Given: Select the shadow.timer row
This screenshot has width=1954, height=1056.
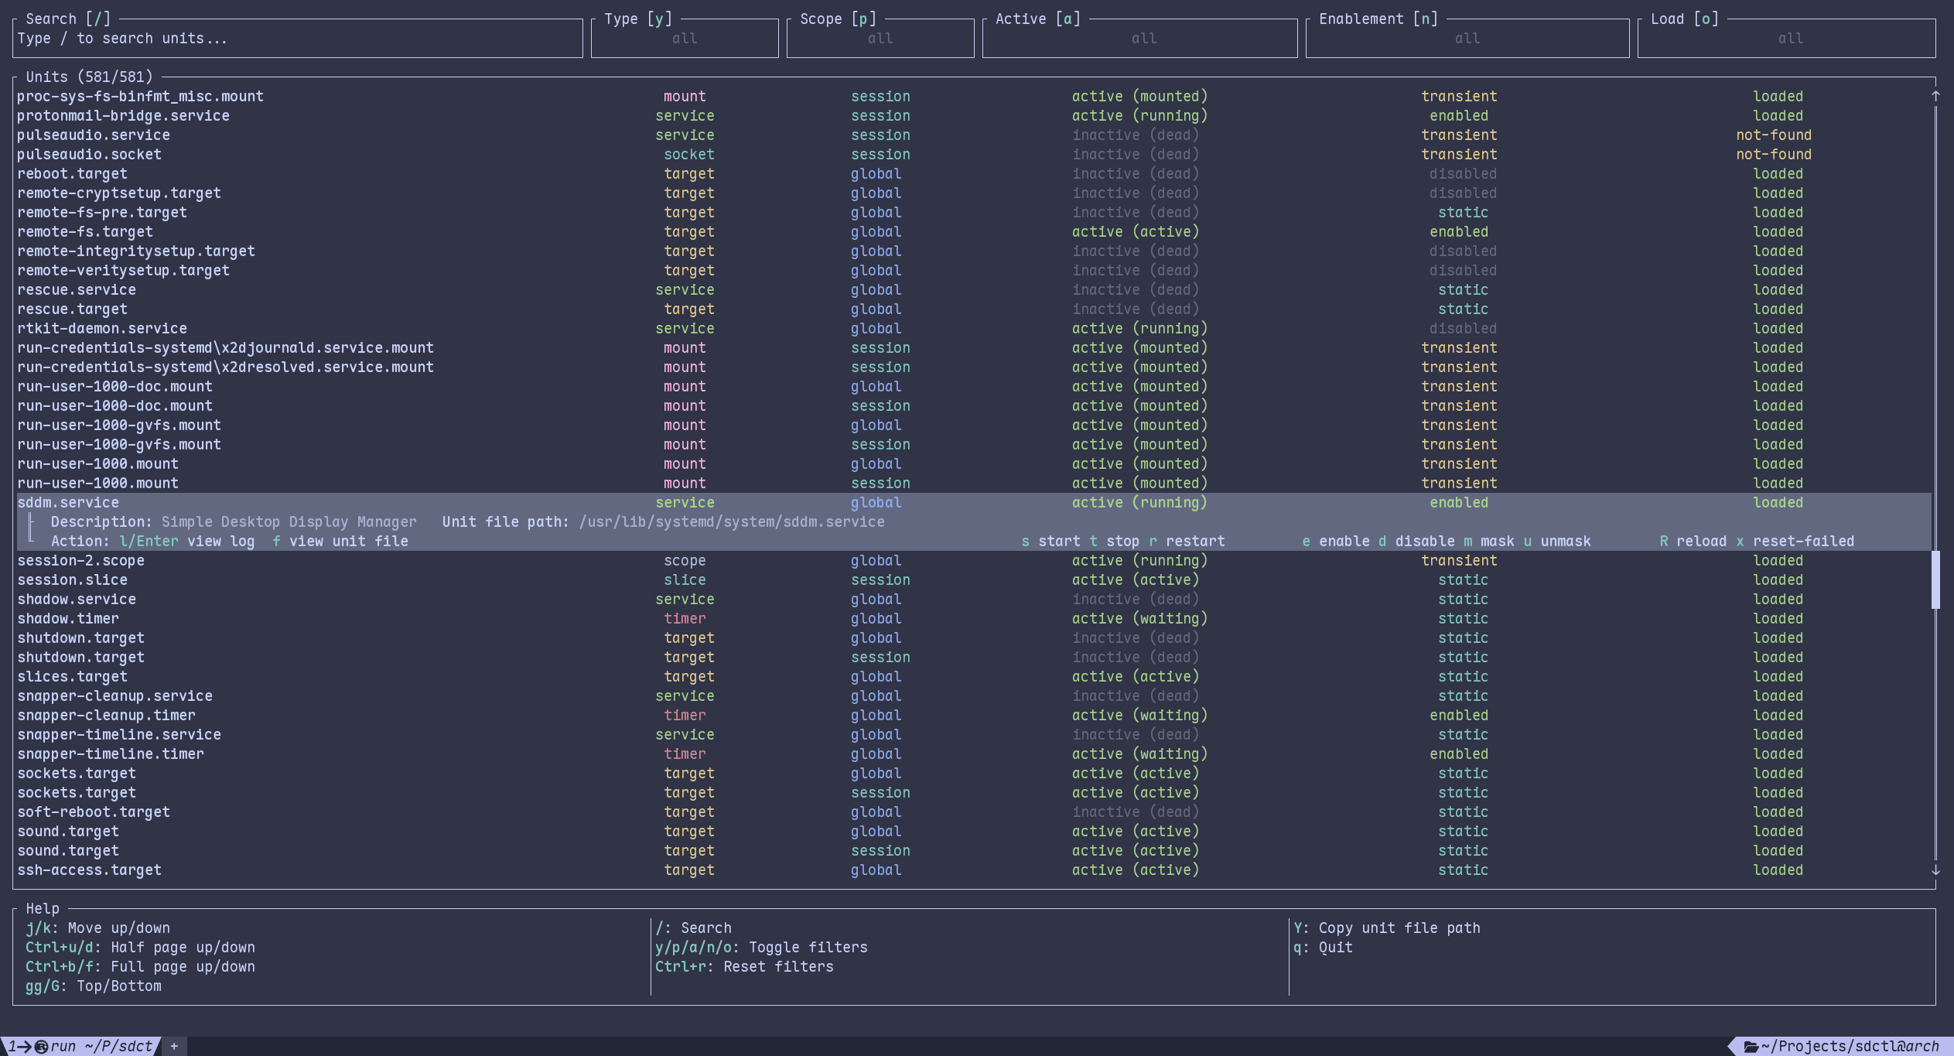Looking at the screenshot, I should point(974,618).
